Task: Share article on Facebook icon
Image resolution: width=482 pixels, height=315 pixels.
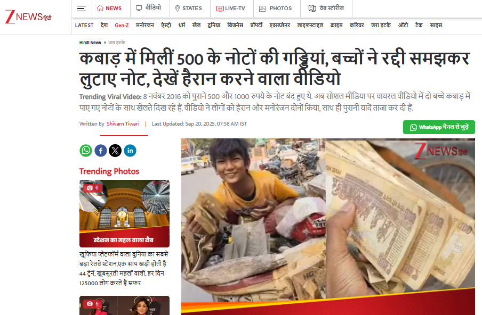Action: pos(101,151)
